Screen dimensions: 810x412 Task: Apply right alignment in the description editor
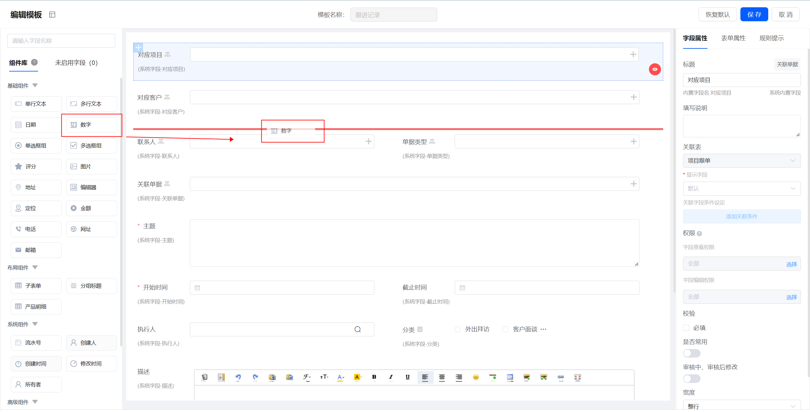459,377
